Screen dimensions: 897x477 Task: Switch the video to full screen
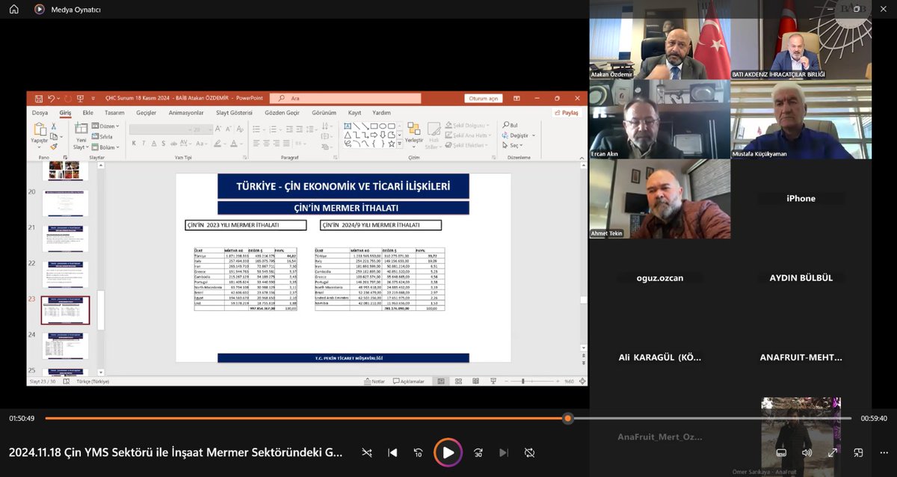coord(833,452)
